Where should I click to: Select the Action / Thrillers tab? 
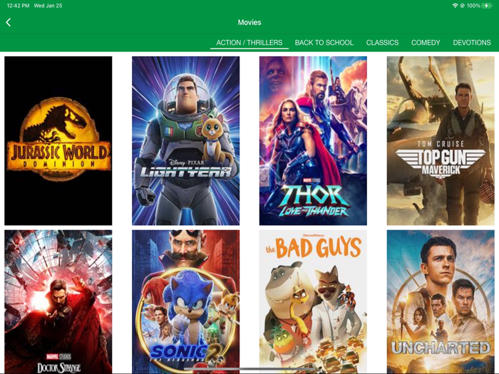coord(249,43)
